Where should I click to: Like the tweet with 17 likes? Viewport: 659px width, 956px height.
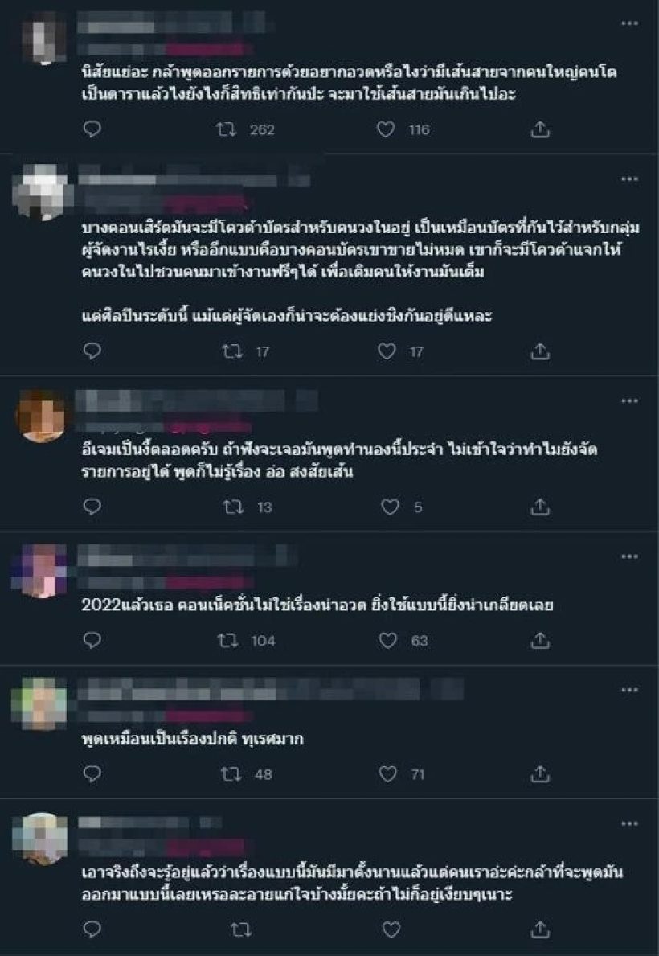(x=387, y=351)
